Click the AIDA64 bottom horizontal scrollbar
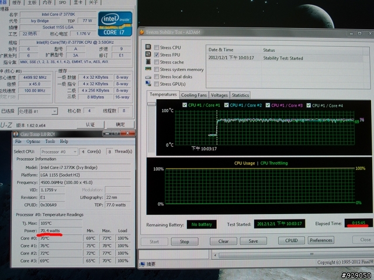 coord(296,255)
